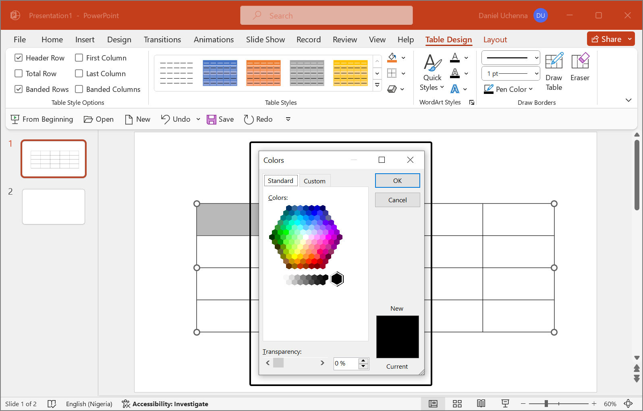Expand the Table Styles gallery
The width and height of the screenshot is (643, 411).
(377, 85)
